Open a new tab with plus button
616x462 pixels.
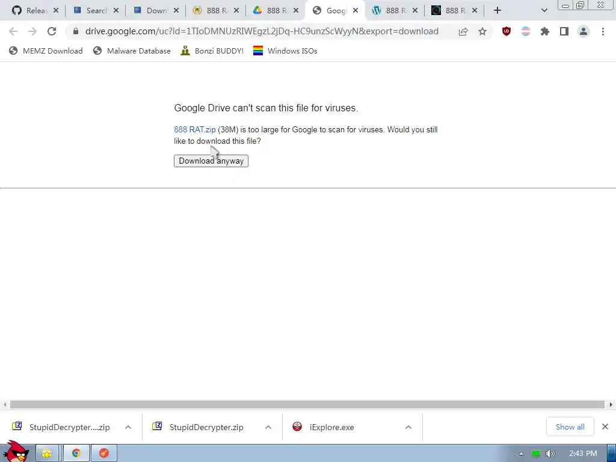click(x=497, y=11)
